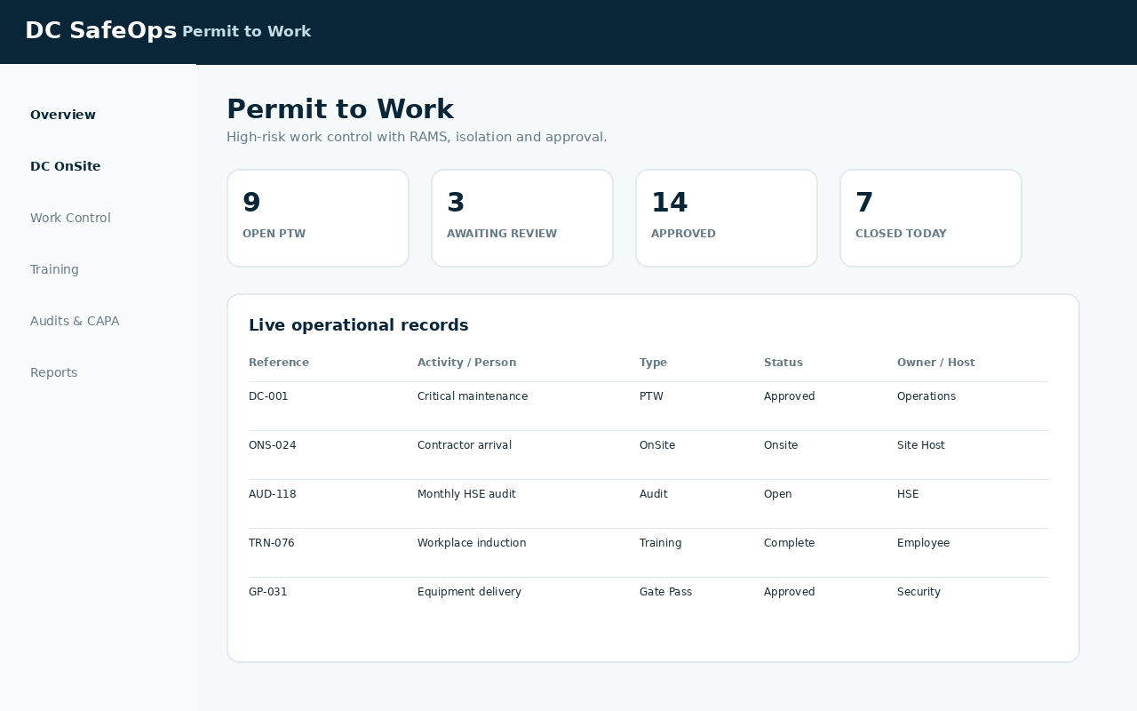
Task: Click the Audit type cell
Action: click(654, 494)
